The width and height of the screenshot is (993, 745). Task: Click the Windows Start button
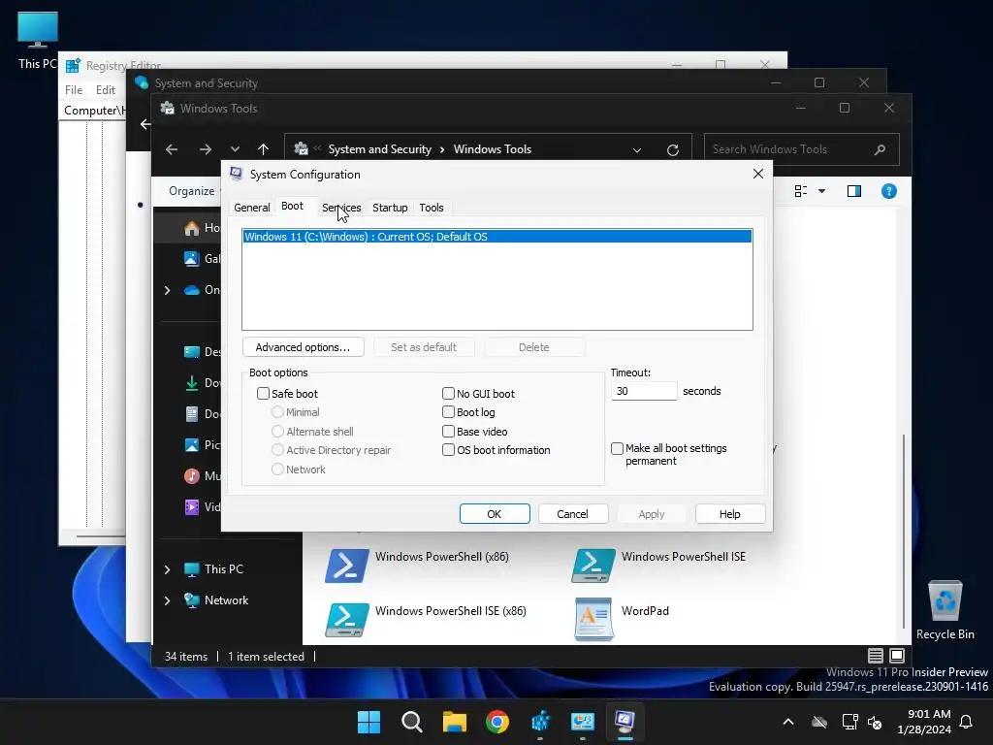click(368, 722)
